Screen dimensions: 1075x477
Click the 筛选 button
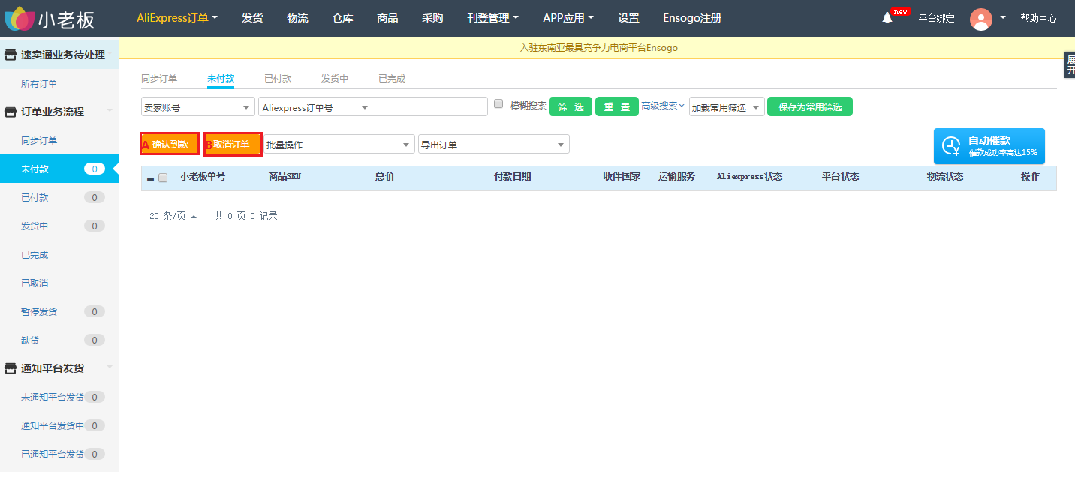[x=571, y=106]
